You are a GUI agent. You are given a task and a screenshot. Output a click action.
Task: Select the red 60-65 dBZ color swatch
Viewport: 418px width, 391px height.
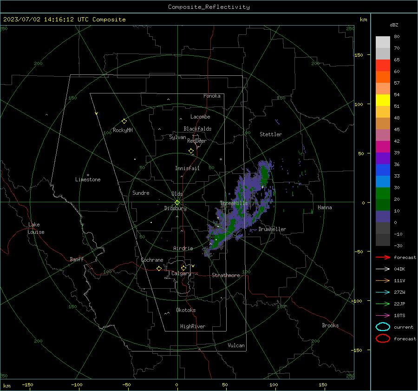pos(383,66)
